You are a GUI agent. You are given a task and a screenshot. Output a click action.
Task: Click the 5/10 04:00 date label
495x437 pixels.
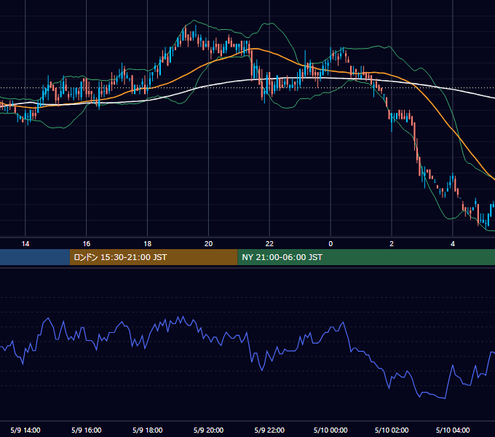pos(453,430)
